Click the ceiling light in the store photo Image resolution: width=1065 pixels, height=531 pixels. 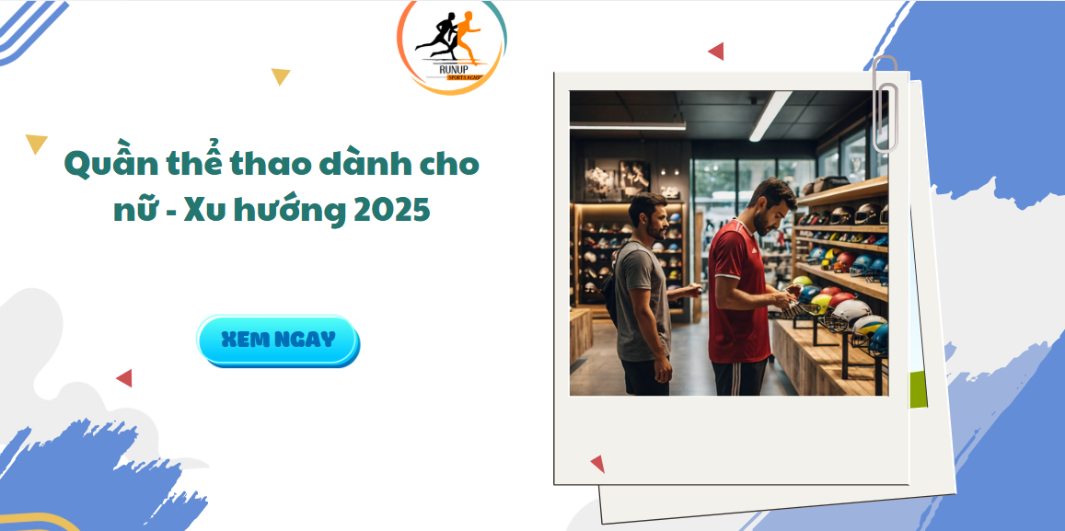click(770, 116)
